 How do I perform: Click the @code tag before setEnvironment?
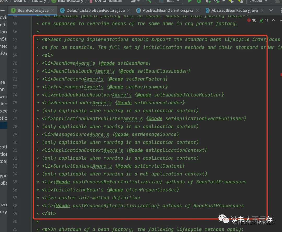point(116,87)
